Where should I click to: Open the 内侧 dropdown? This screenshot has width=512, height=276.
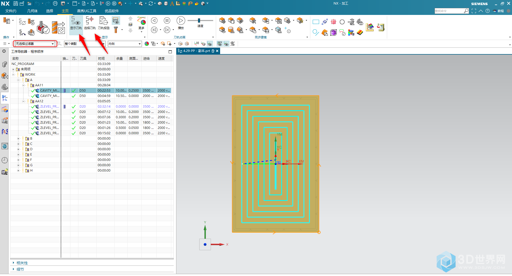[125, 44]
